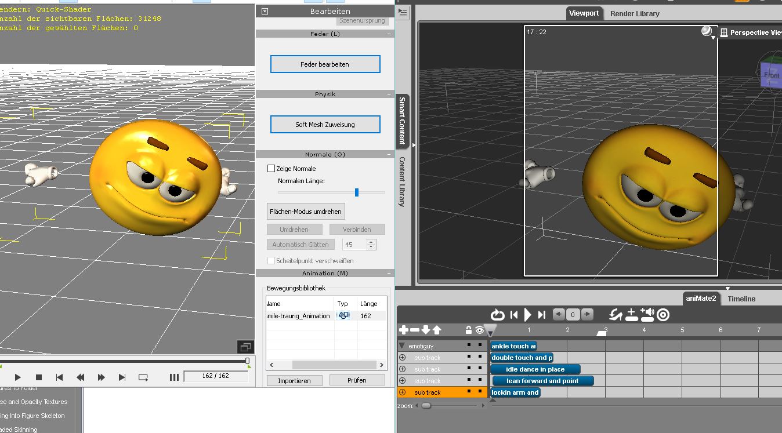Collapse the emotiguy track
Viewport: 782px width, 433px height.
click(401, 346)
